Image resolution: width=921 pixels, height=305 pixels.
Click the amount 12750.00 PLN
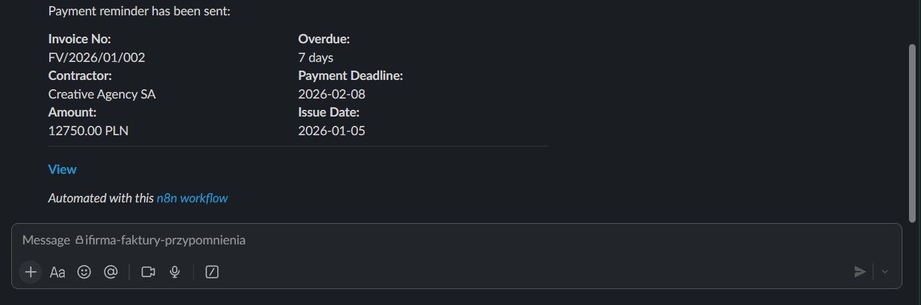(x=88, y=131)
